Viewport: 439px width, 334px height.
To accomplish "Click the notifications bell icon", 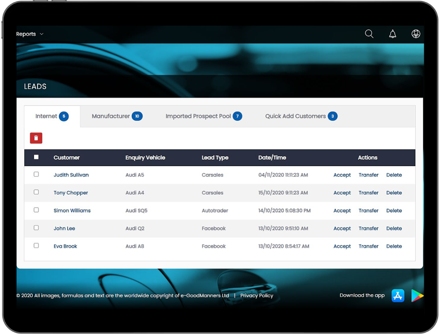I will (x=392, y=34).
